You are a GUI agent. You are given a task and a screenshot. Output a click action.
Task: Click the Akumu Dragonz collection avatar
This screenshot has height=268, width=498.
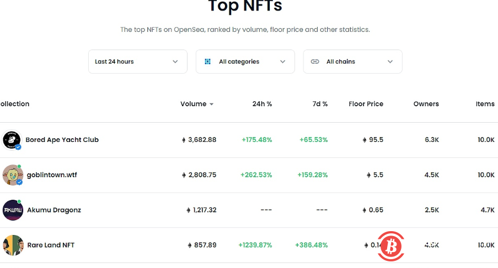(x=12, y=210)
